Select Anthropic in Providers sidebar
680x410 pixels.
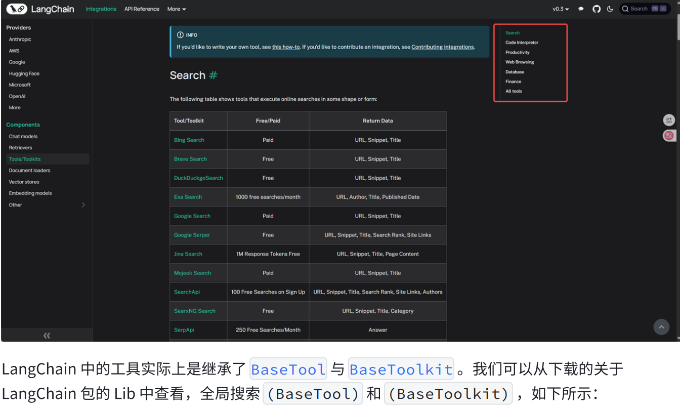[20, 39]
